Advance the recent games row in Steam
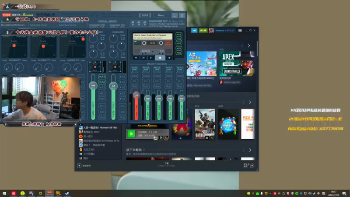Image resolution: width=350 pixels, height=197 pixels. click(250, 102)
